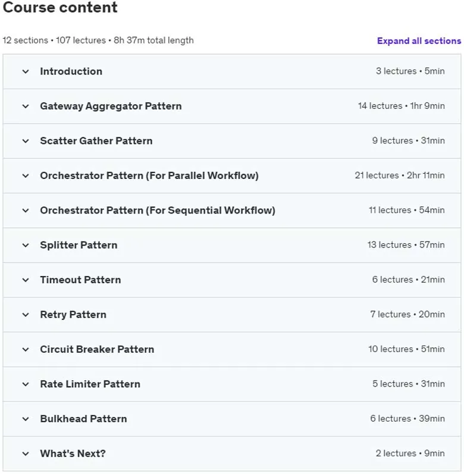Click chevron icon next to Splitter Pattern
This screenshot has height=474, width=464.
[26, 246]
